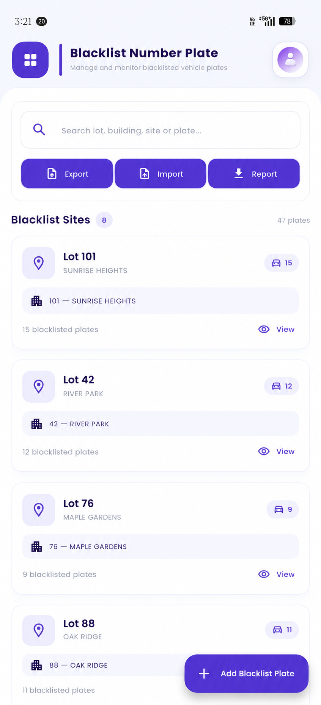Open the user profile avatar
The height and width of the screenshot is (705, 321).
click(290, 60)
